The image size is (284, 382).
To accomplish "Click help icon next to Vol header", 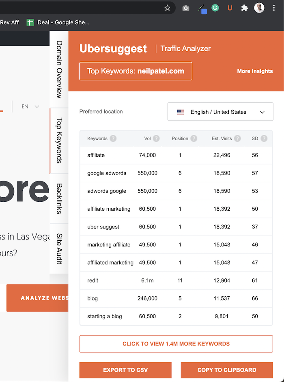I will click(x=156, y=138).
